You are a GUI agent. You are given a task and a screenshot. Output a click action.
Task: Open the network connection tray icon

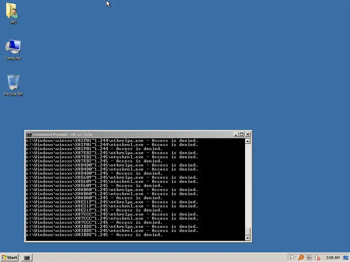pyautogui.click(x=309, y=258)
